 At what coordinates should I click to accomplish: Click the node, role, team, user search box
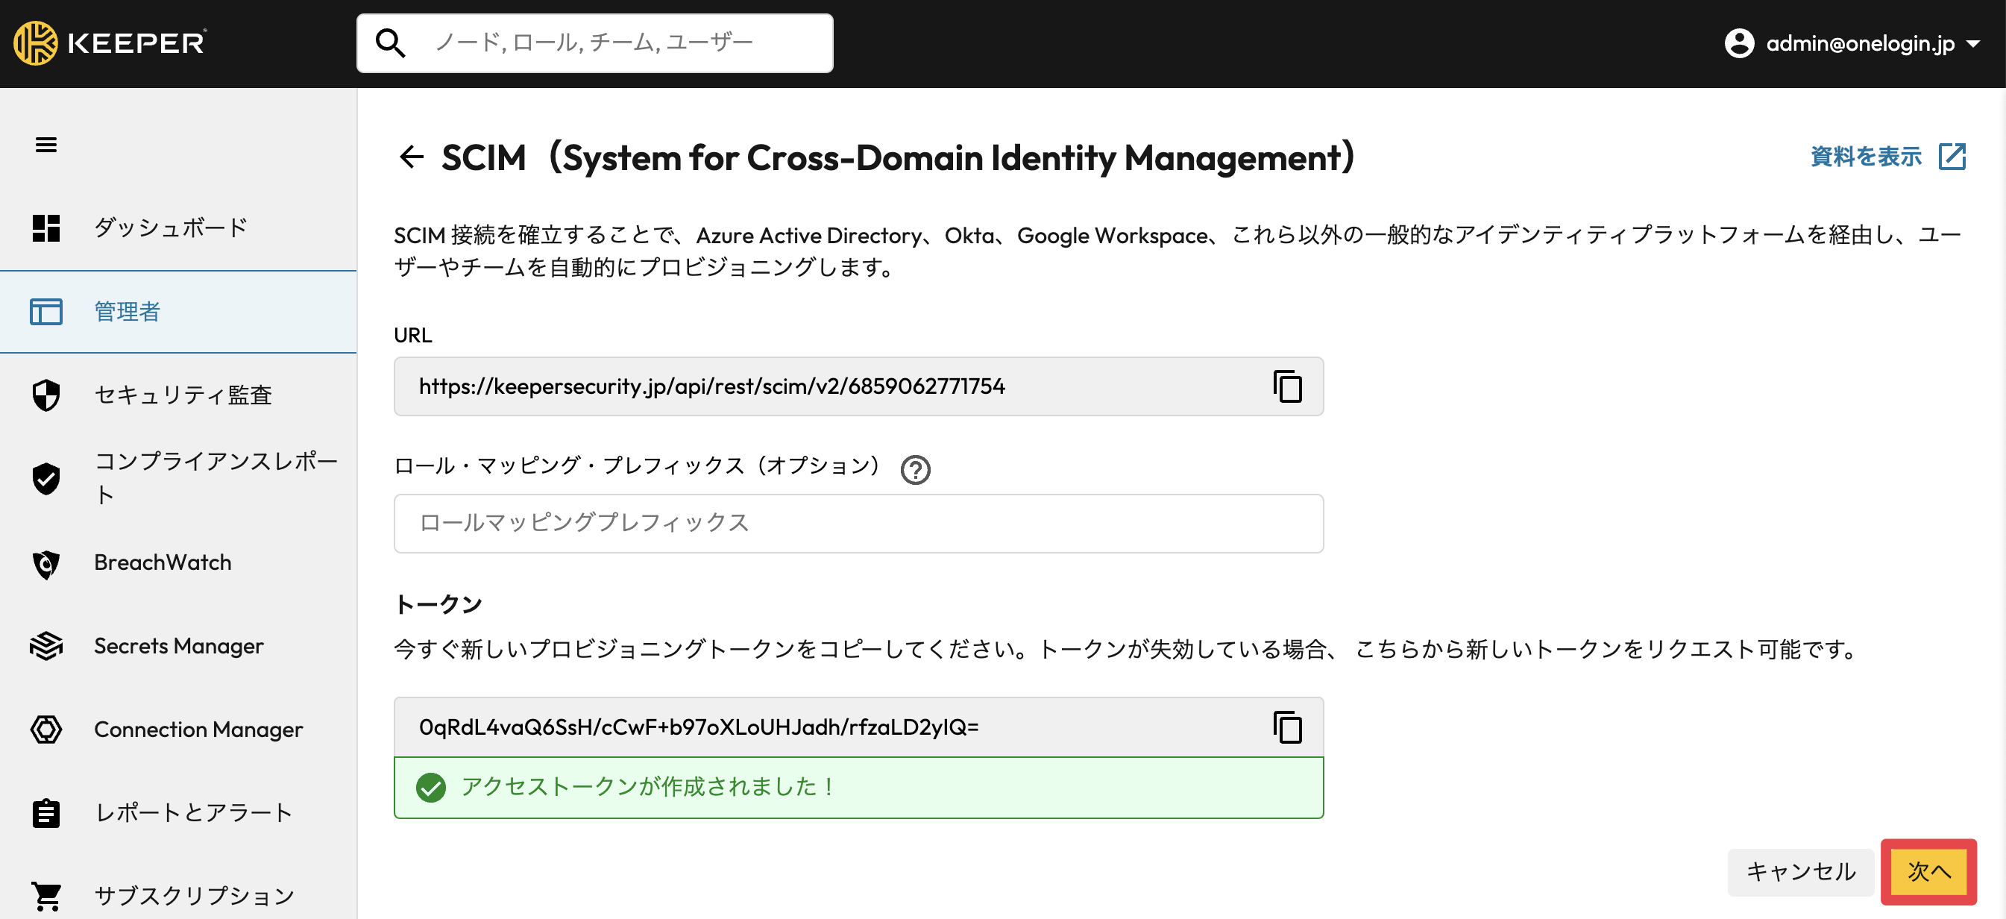pos(594,43)
